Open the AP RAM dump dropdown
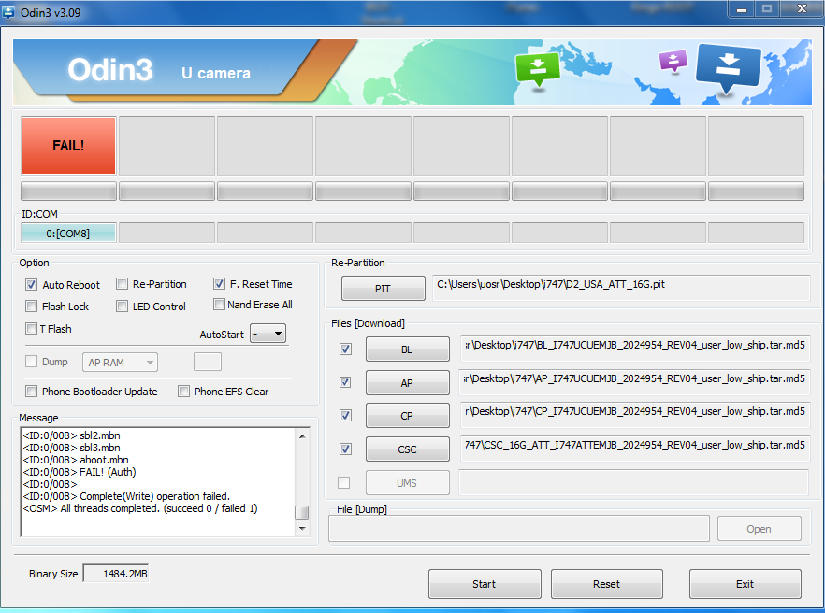This screenshot has height=613, width=825. 120,363
